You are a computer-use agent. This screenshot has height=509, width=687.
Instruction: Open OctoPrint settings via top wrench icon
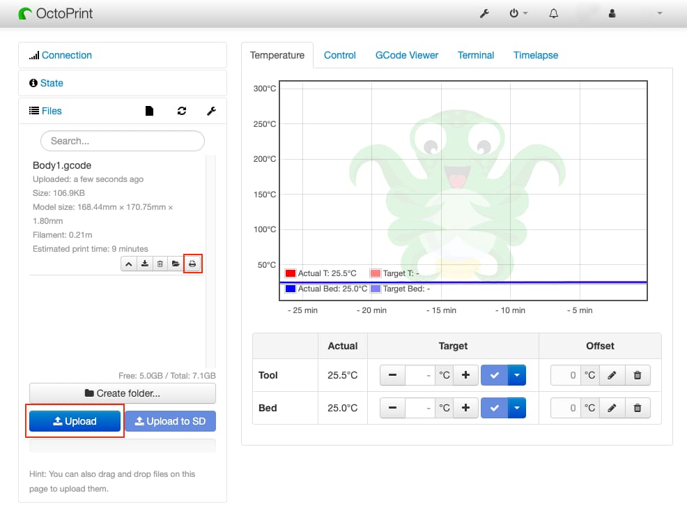(x=485, y=13)
